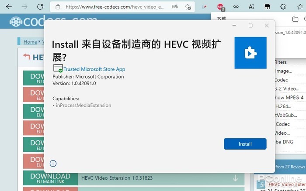This screenshot has height=191, width=306.
Task: Open the Image... sidebar link
Action: click(284, 71)
